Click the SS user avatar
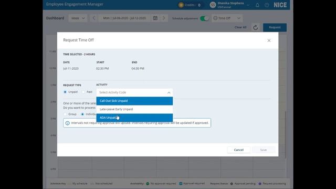This screenshot has width=336, height=189. [x=213, y=5]
